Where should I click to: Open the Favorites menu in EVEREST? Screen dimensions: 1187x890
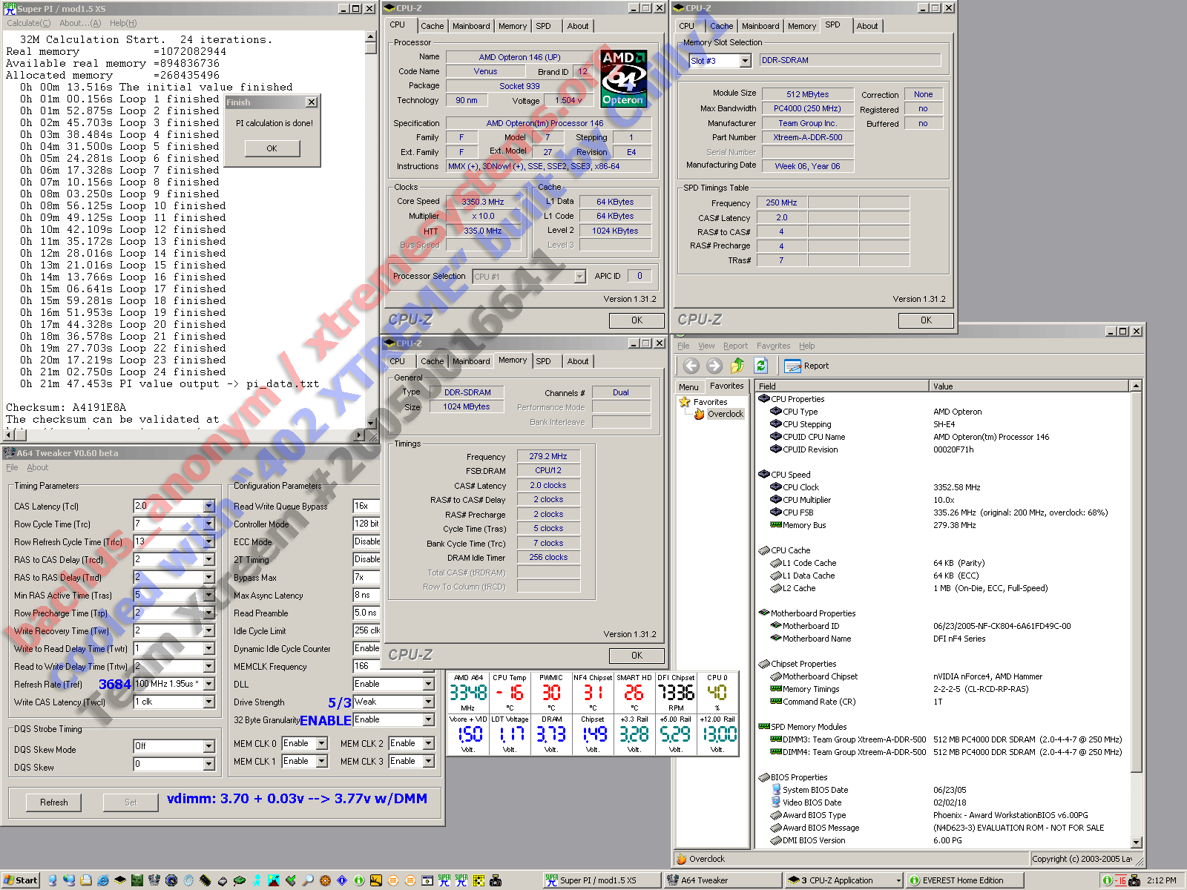pyautogui.click(x=773, y=346)
